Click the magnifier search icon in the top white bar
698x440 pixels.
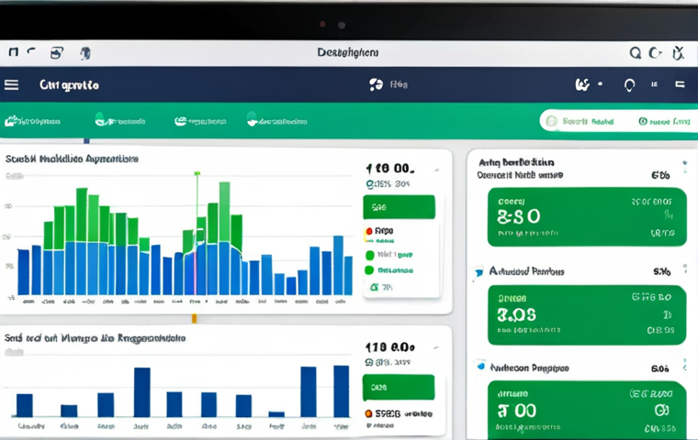point(636,53)
